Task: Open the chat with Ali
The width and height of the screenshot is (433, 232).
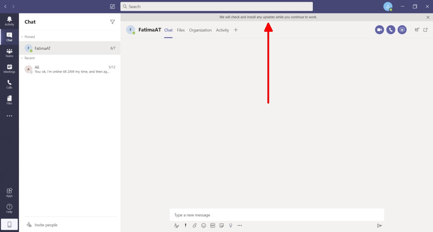Action: (x=70, y=69)
